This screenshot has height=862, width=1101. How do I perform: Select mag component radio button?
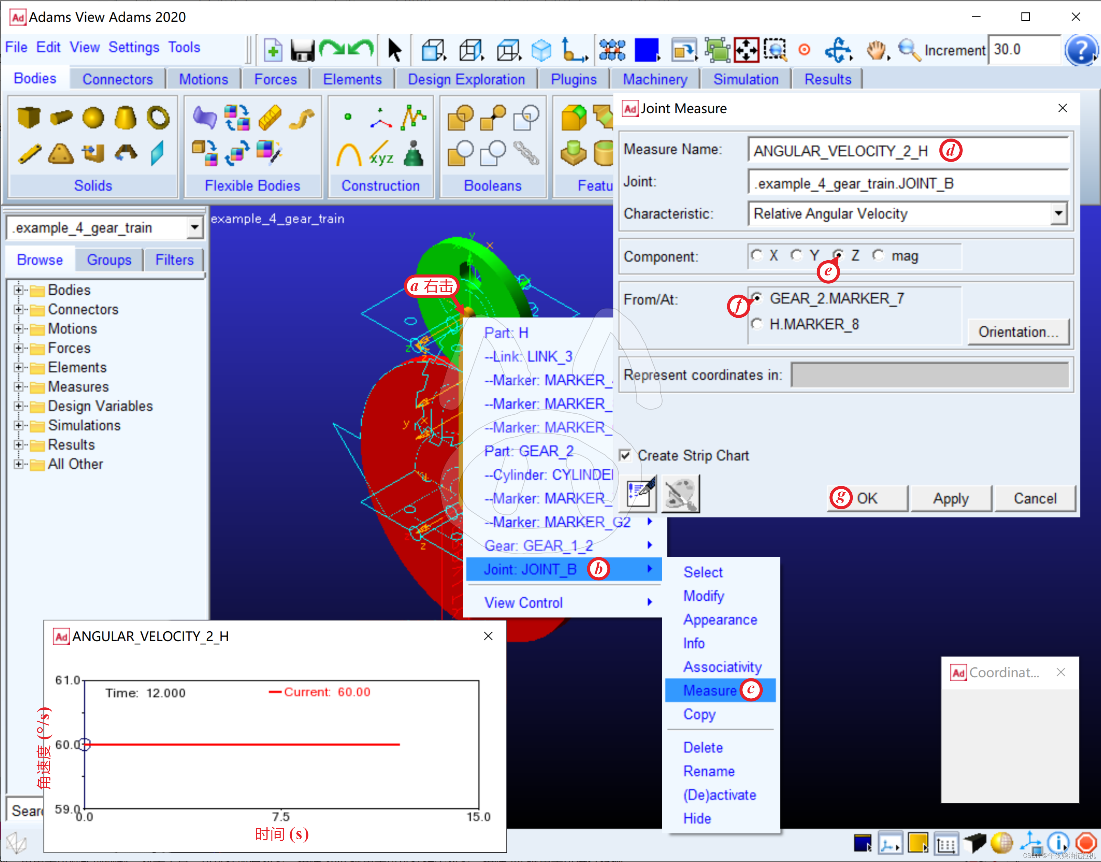tap(878, 256)
